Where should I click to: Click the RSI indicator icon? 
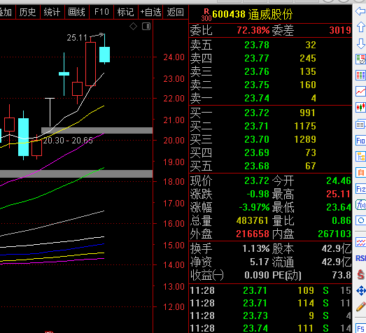pyautogui.click(x=360, y=258)
